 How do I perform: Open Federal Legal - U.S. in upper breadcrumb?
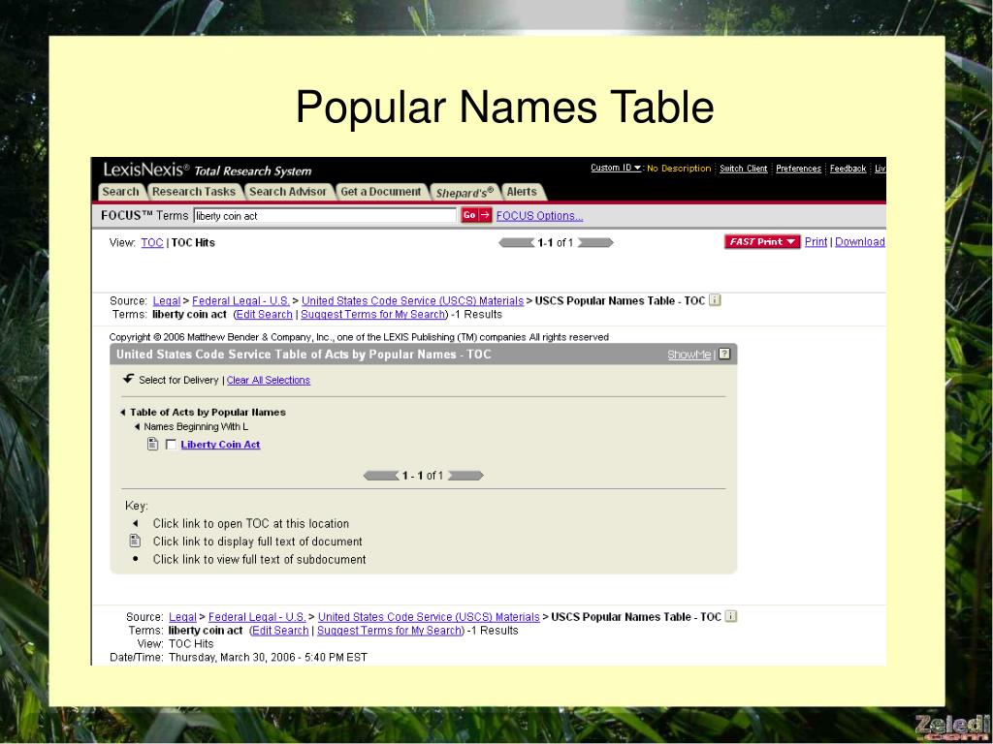pos(240,300)
